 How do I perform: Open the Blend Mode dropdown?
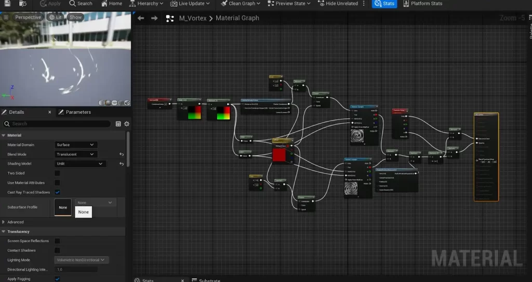(76, 154)
